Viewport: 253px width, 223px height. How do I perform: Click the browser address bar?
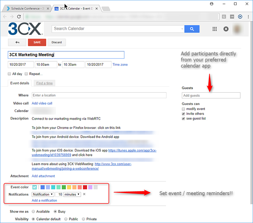click(122, 17)
